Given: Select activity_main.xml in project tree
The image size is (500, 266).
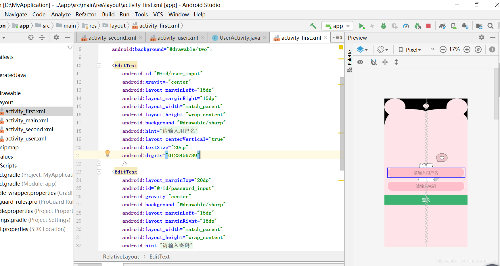Looking at the screenshot, I should pos(27,120).
